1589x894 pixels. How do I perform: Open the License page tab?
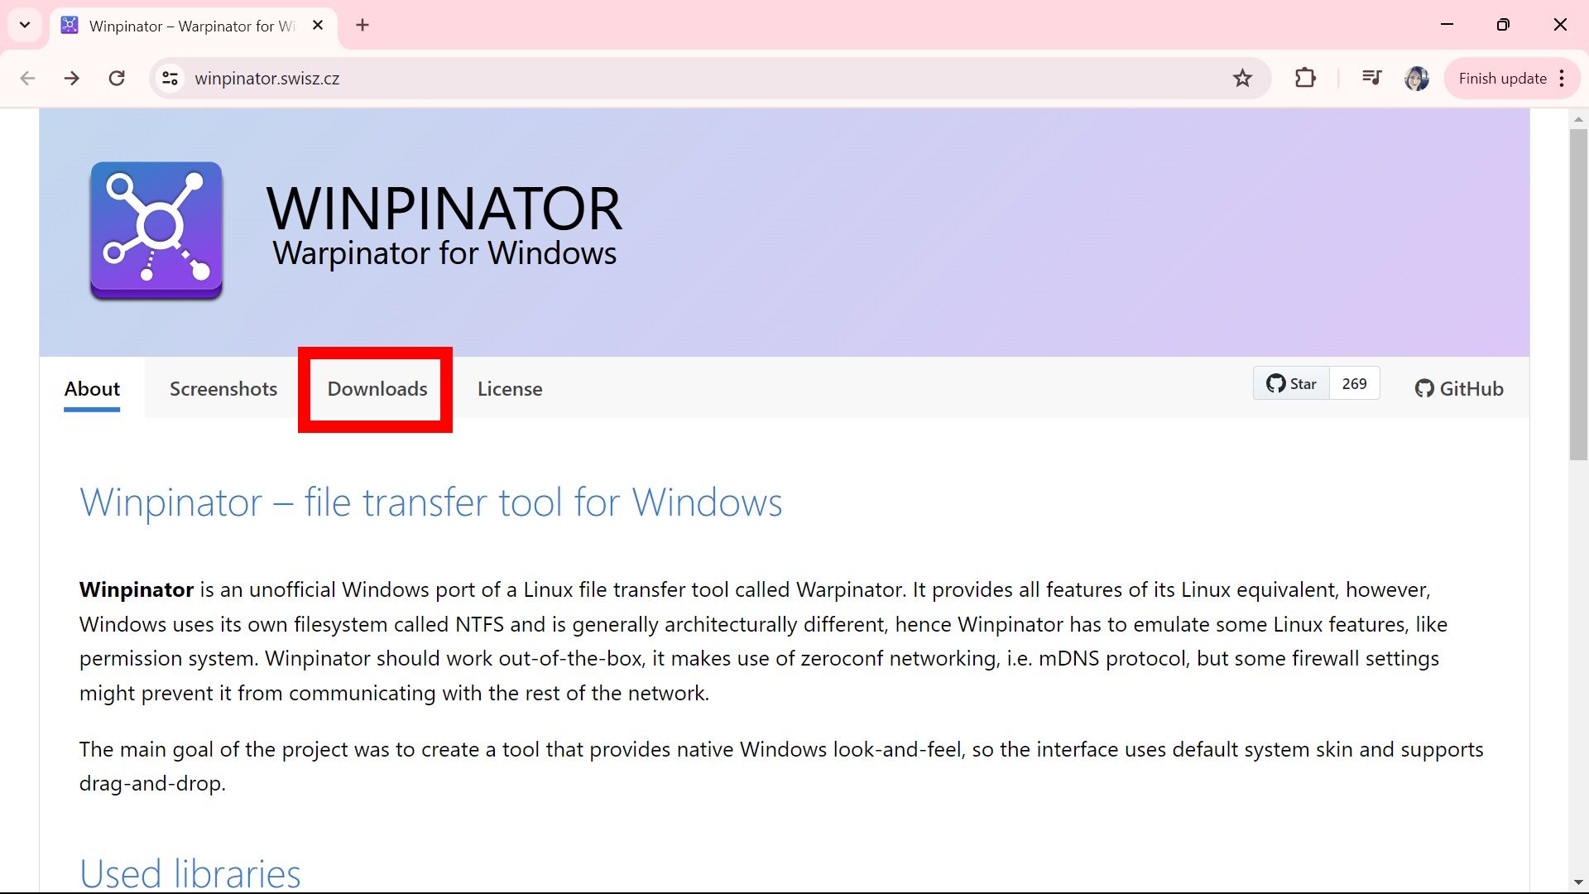510,388
